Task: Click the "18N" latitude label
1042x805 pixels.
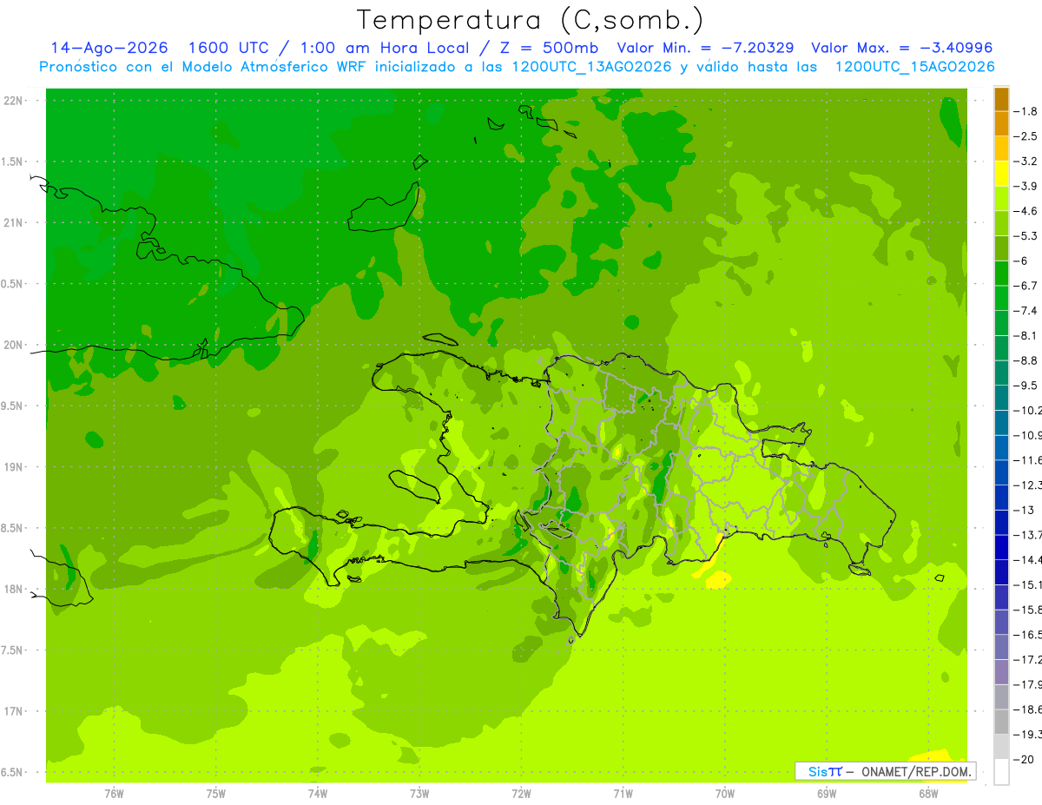Action: coord(14,589)
